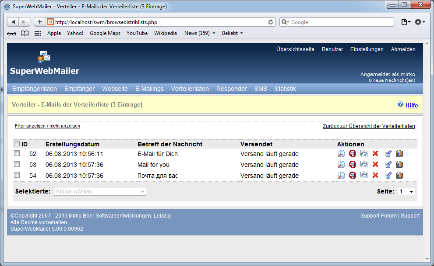Screen dimensions: 434x266
Task: Open the Statistik menu
Action: [x=286, y=89]
